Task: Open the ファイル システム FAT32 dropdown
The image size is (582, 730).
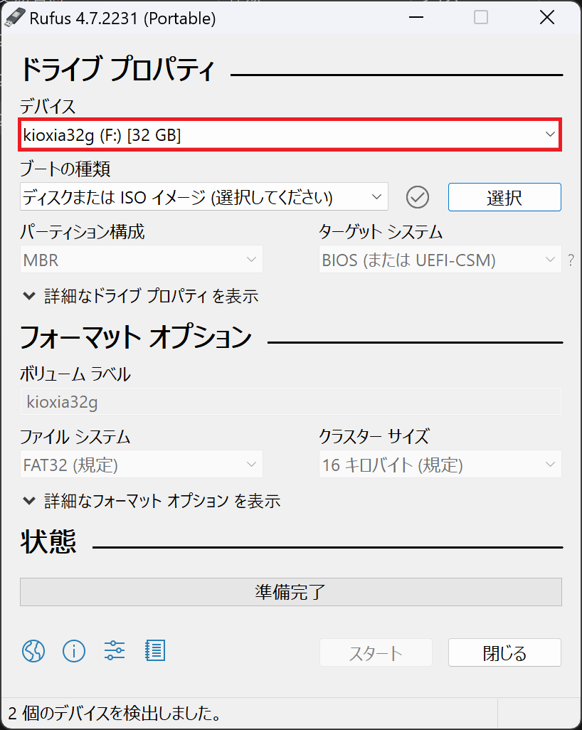Action: 142,464
